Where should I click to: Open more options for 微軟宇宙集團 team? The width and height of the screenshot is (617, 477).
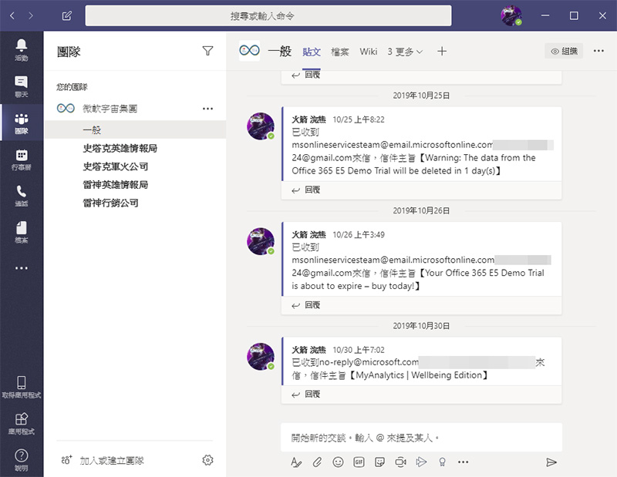[x=207, y=109]
